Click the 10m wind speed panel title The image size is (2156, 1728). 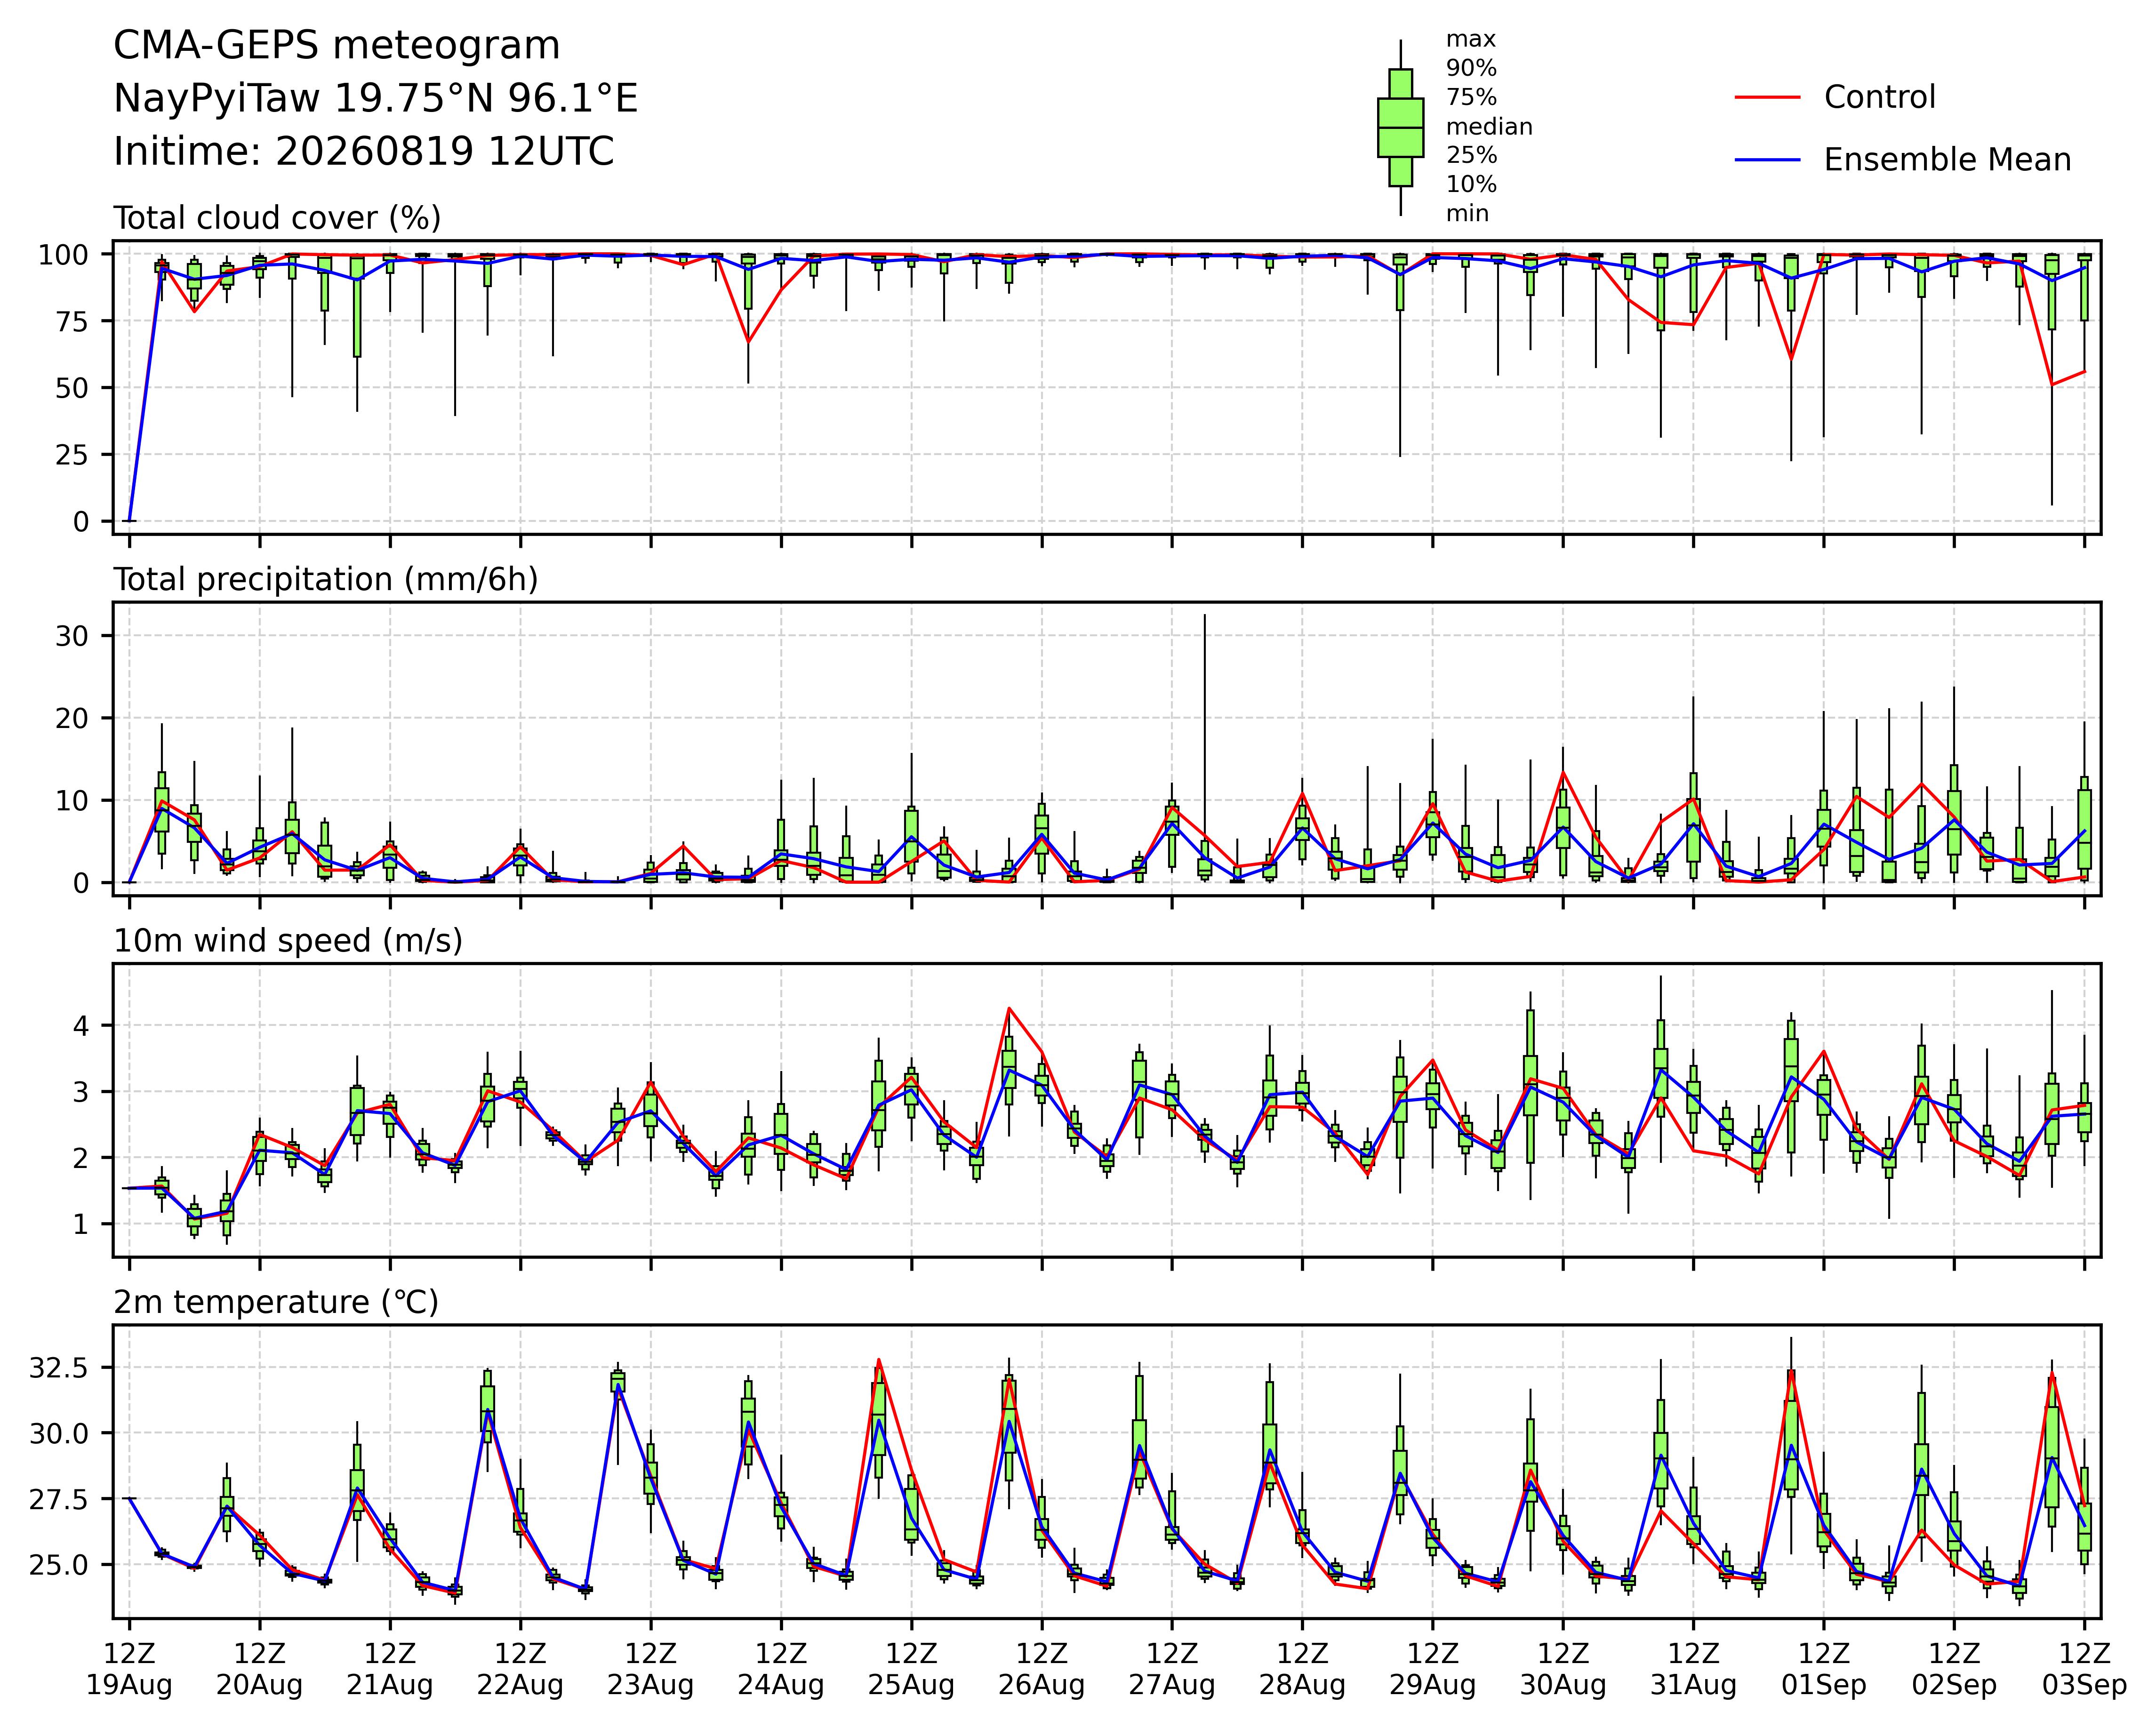coord(288,941)
